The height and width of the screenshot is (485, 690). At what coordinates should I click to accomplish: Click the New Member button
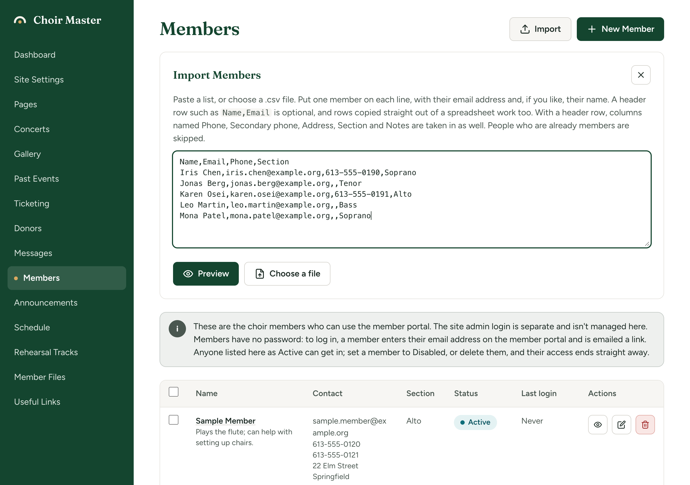(620, 29)
